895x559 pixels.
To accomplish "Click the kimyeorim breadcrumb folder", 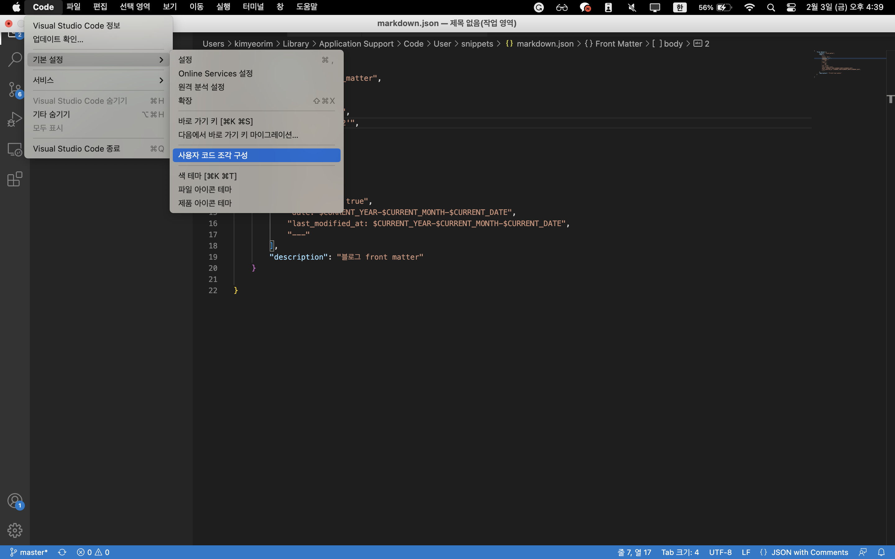I will [253, 43].
